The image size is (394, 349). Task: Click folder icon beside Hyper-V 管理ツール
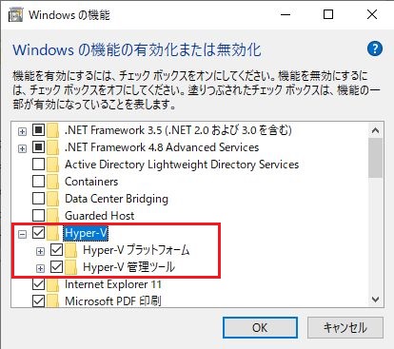(x=71, y=267)
